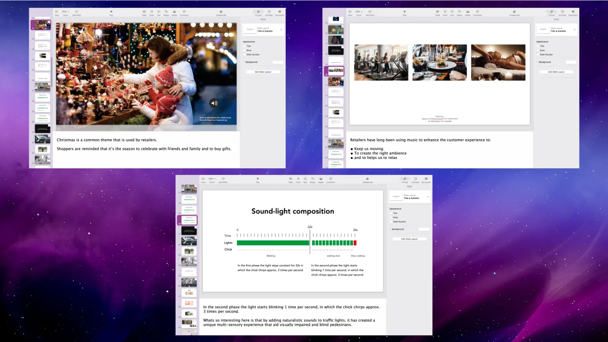Screen dimensions: 608x342
Task: Open View menu in Christmas market window
Action: click(x=57, y=13)
